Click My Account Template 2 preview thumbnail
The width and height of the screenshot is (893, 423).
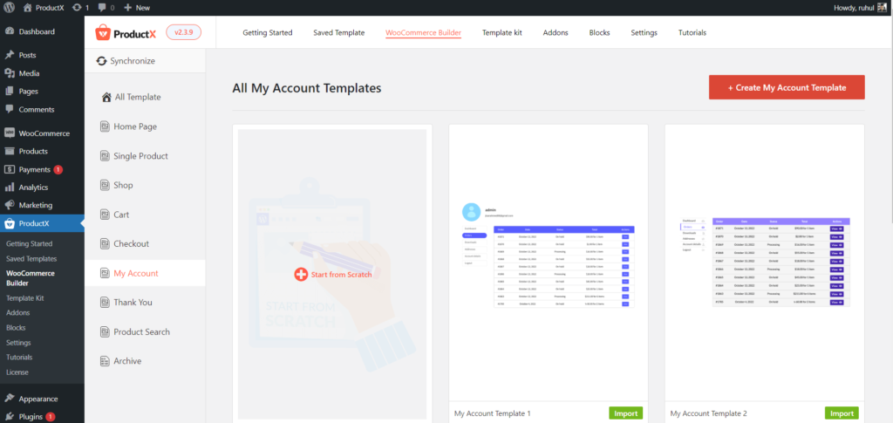point(765,263)
